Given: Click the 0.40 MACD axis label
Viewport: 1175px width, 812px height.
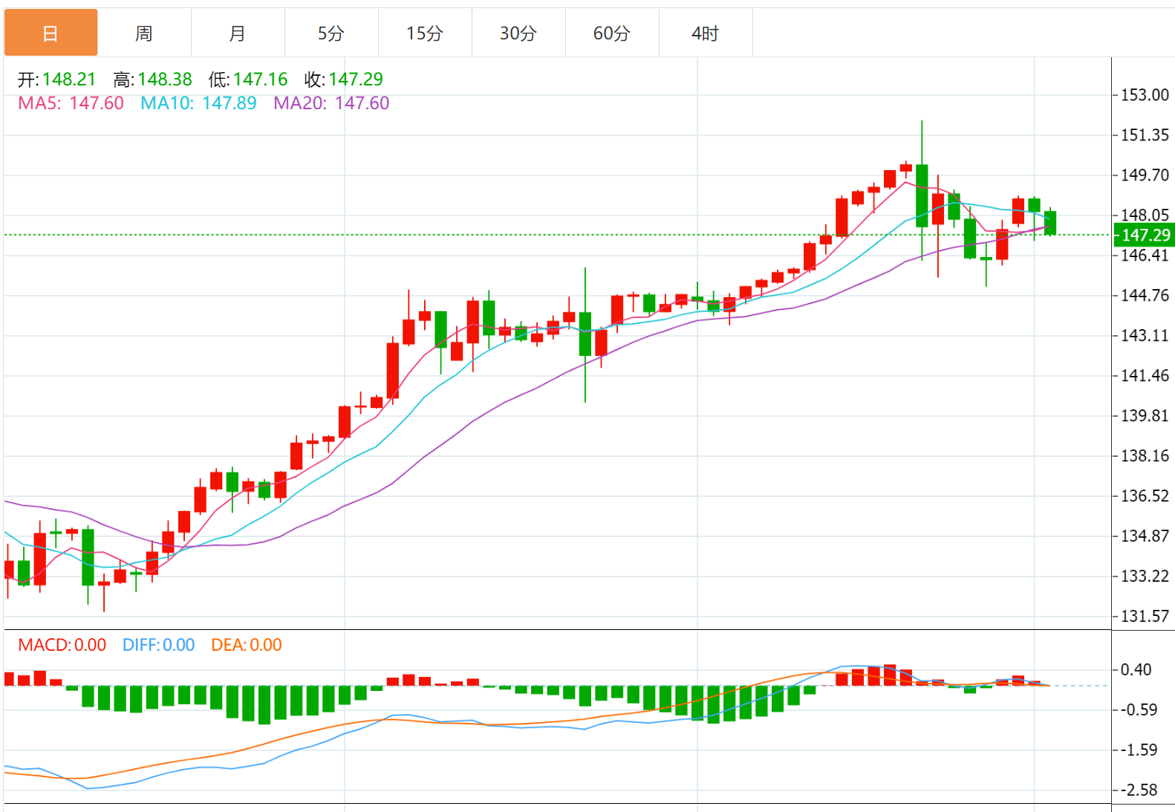Looking at the screenshot, I should click(1136, 670).
